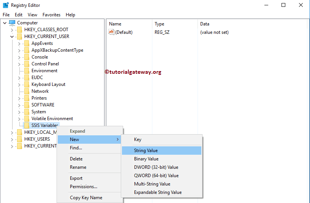This screenshot has width=310, height=203.
Task: Click the HKEY_CURRENT_USER folder icon
Action: (20, 36)
